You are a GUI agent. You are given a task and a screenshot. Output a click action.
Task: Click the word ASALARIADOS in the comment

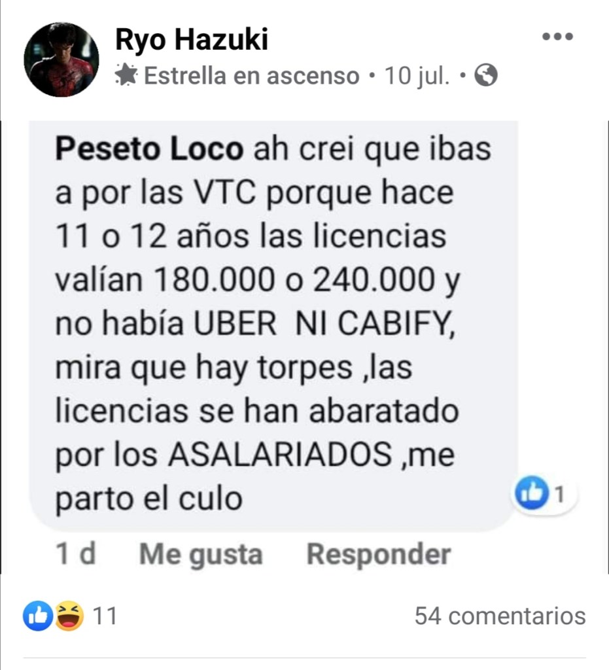tap(280, 454)
